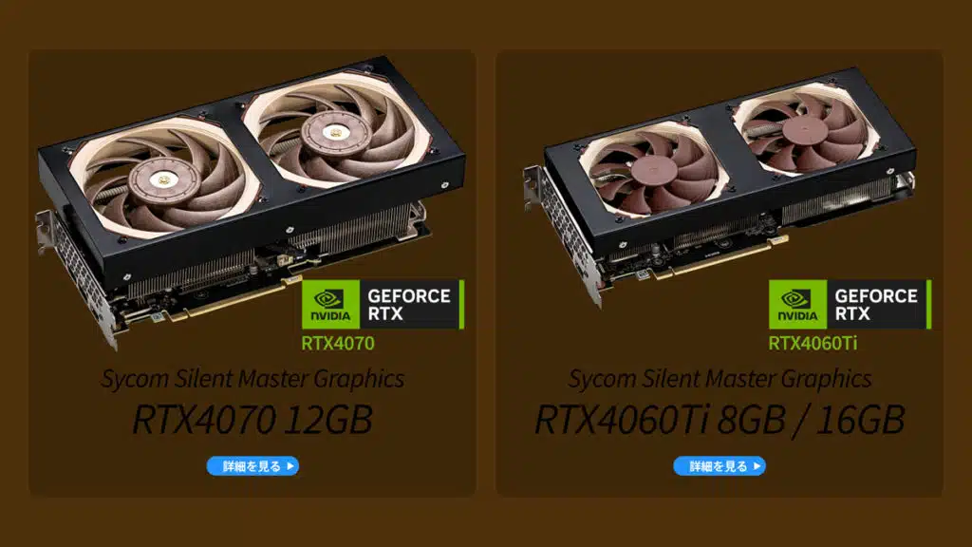Click the RTX4070 details button

coord(252,465)
